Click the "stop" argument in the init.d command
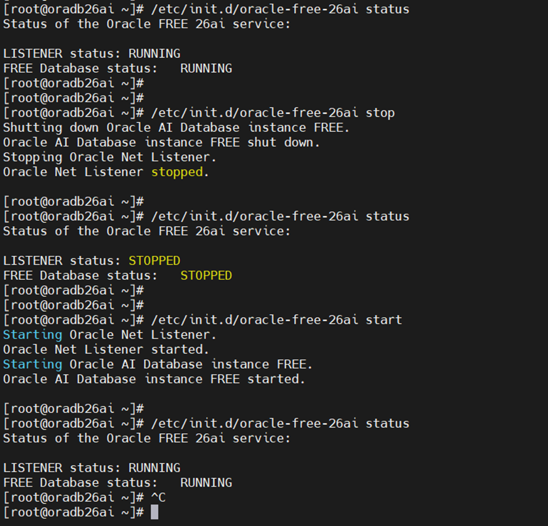548x526 pixels. coord(380,113)
